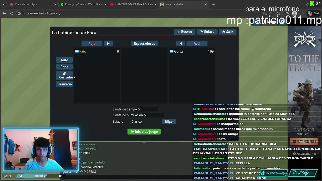Click the TikTok Los 5 Del Fondo badge
Screen dimensions: 322x181
tap(273, 173)
